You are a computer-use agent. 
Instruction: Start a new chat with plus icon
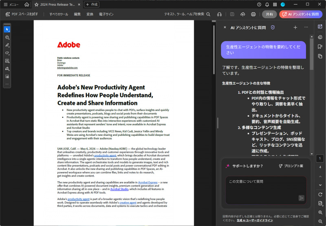pyautogui.click(x=295, y=27)
